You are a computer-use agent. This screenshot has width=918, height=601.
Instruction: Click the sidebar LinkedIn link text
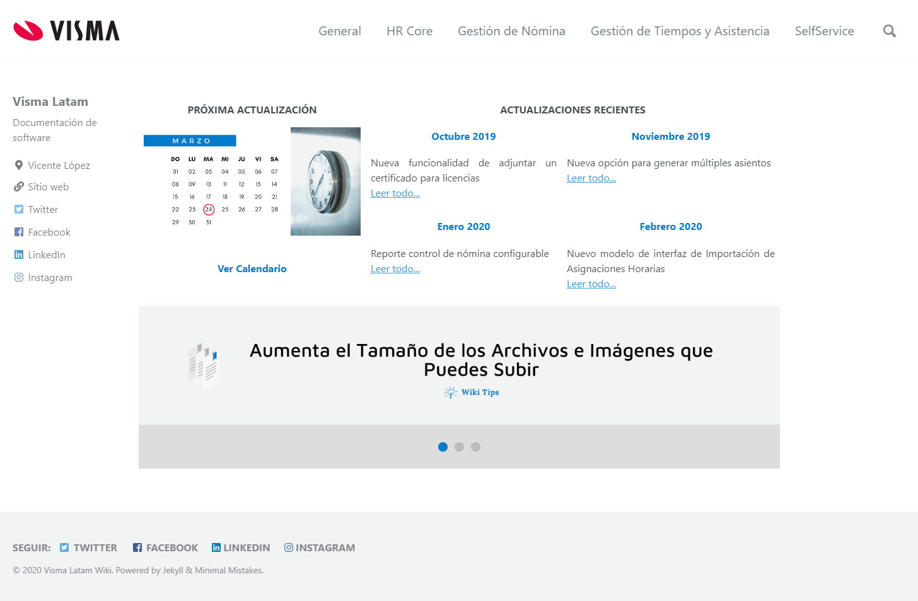(47, 255)
